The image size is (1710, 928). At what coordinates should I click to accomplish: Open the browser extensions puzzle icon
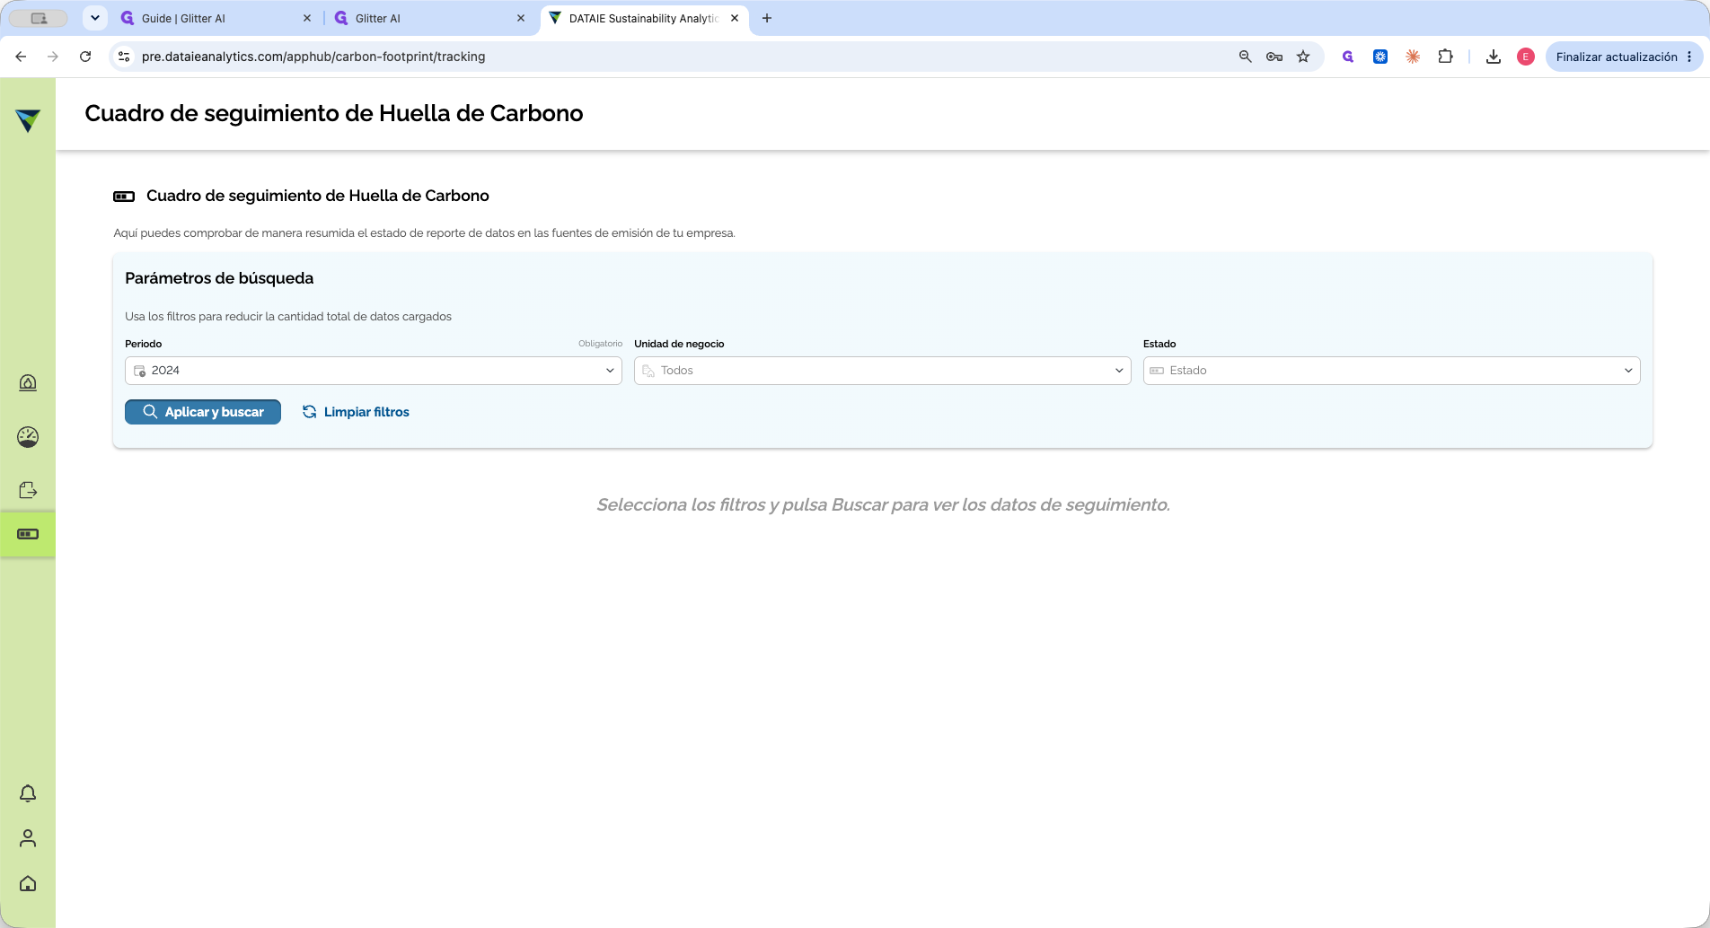click(1445, 57)
